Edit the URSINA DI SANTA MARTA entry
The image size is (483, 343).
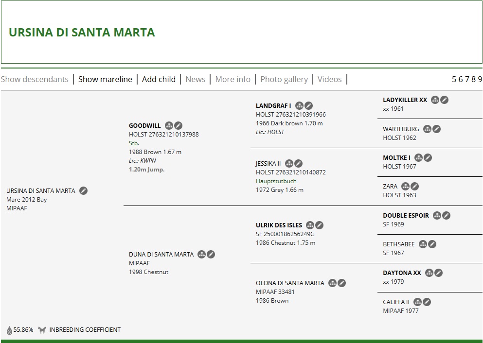[84, 191]
